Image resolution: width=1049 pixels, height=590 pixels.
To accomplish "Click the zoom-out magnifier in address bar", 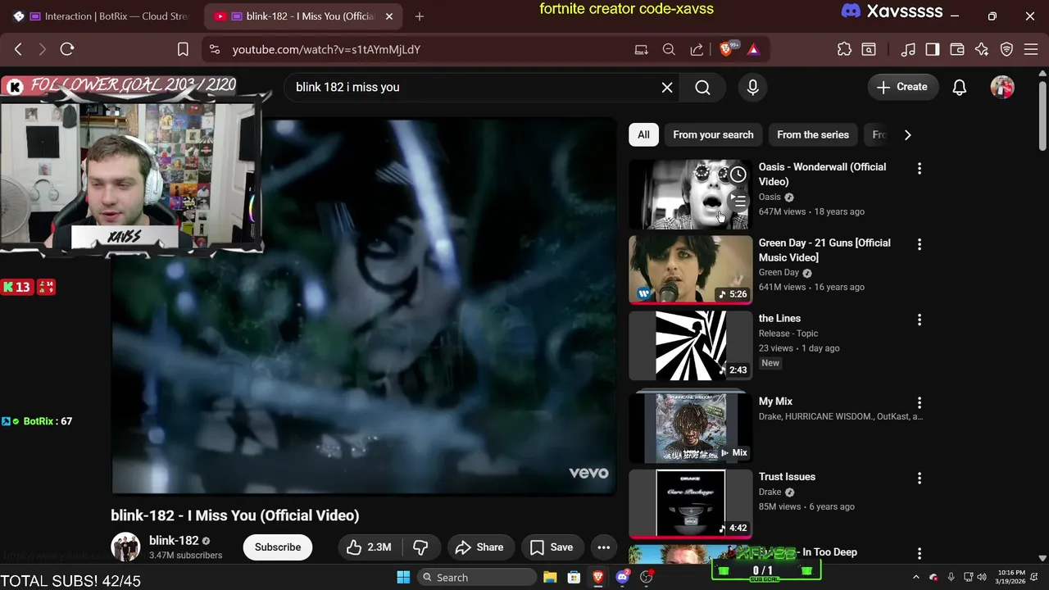I will click(x=669, y=49).
